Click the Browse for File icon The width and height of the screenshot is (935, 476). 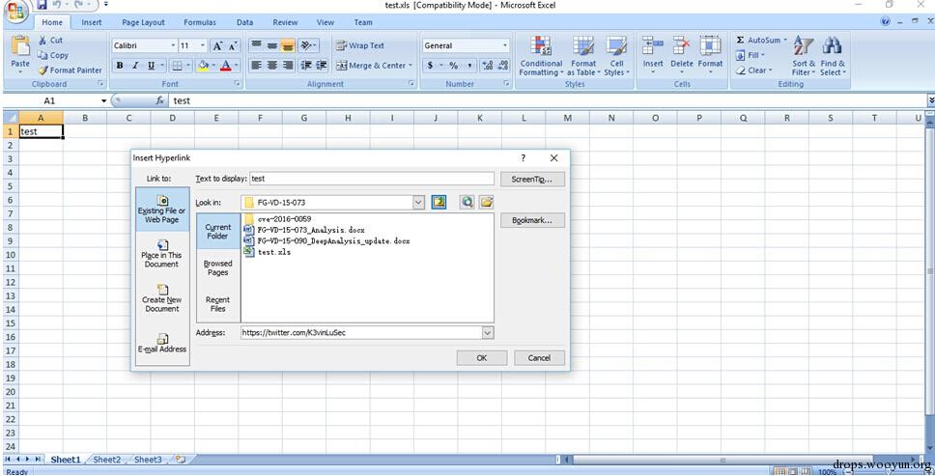[487, 203]
